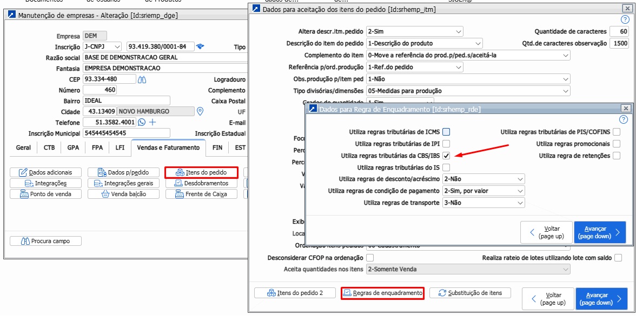Enable Utiliza regras tributárias do IS
This screenshot has height=322, width=636.
(447, 167)
